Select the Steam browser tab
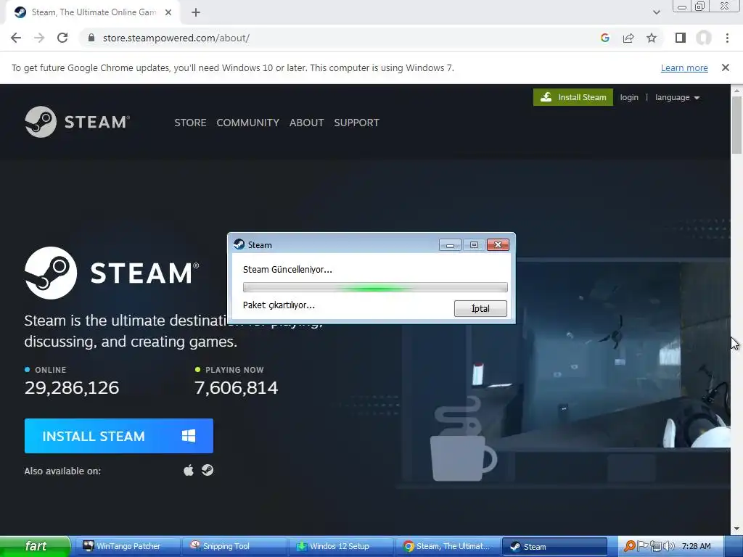 (92, 12)
